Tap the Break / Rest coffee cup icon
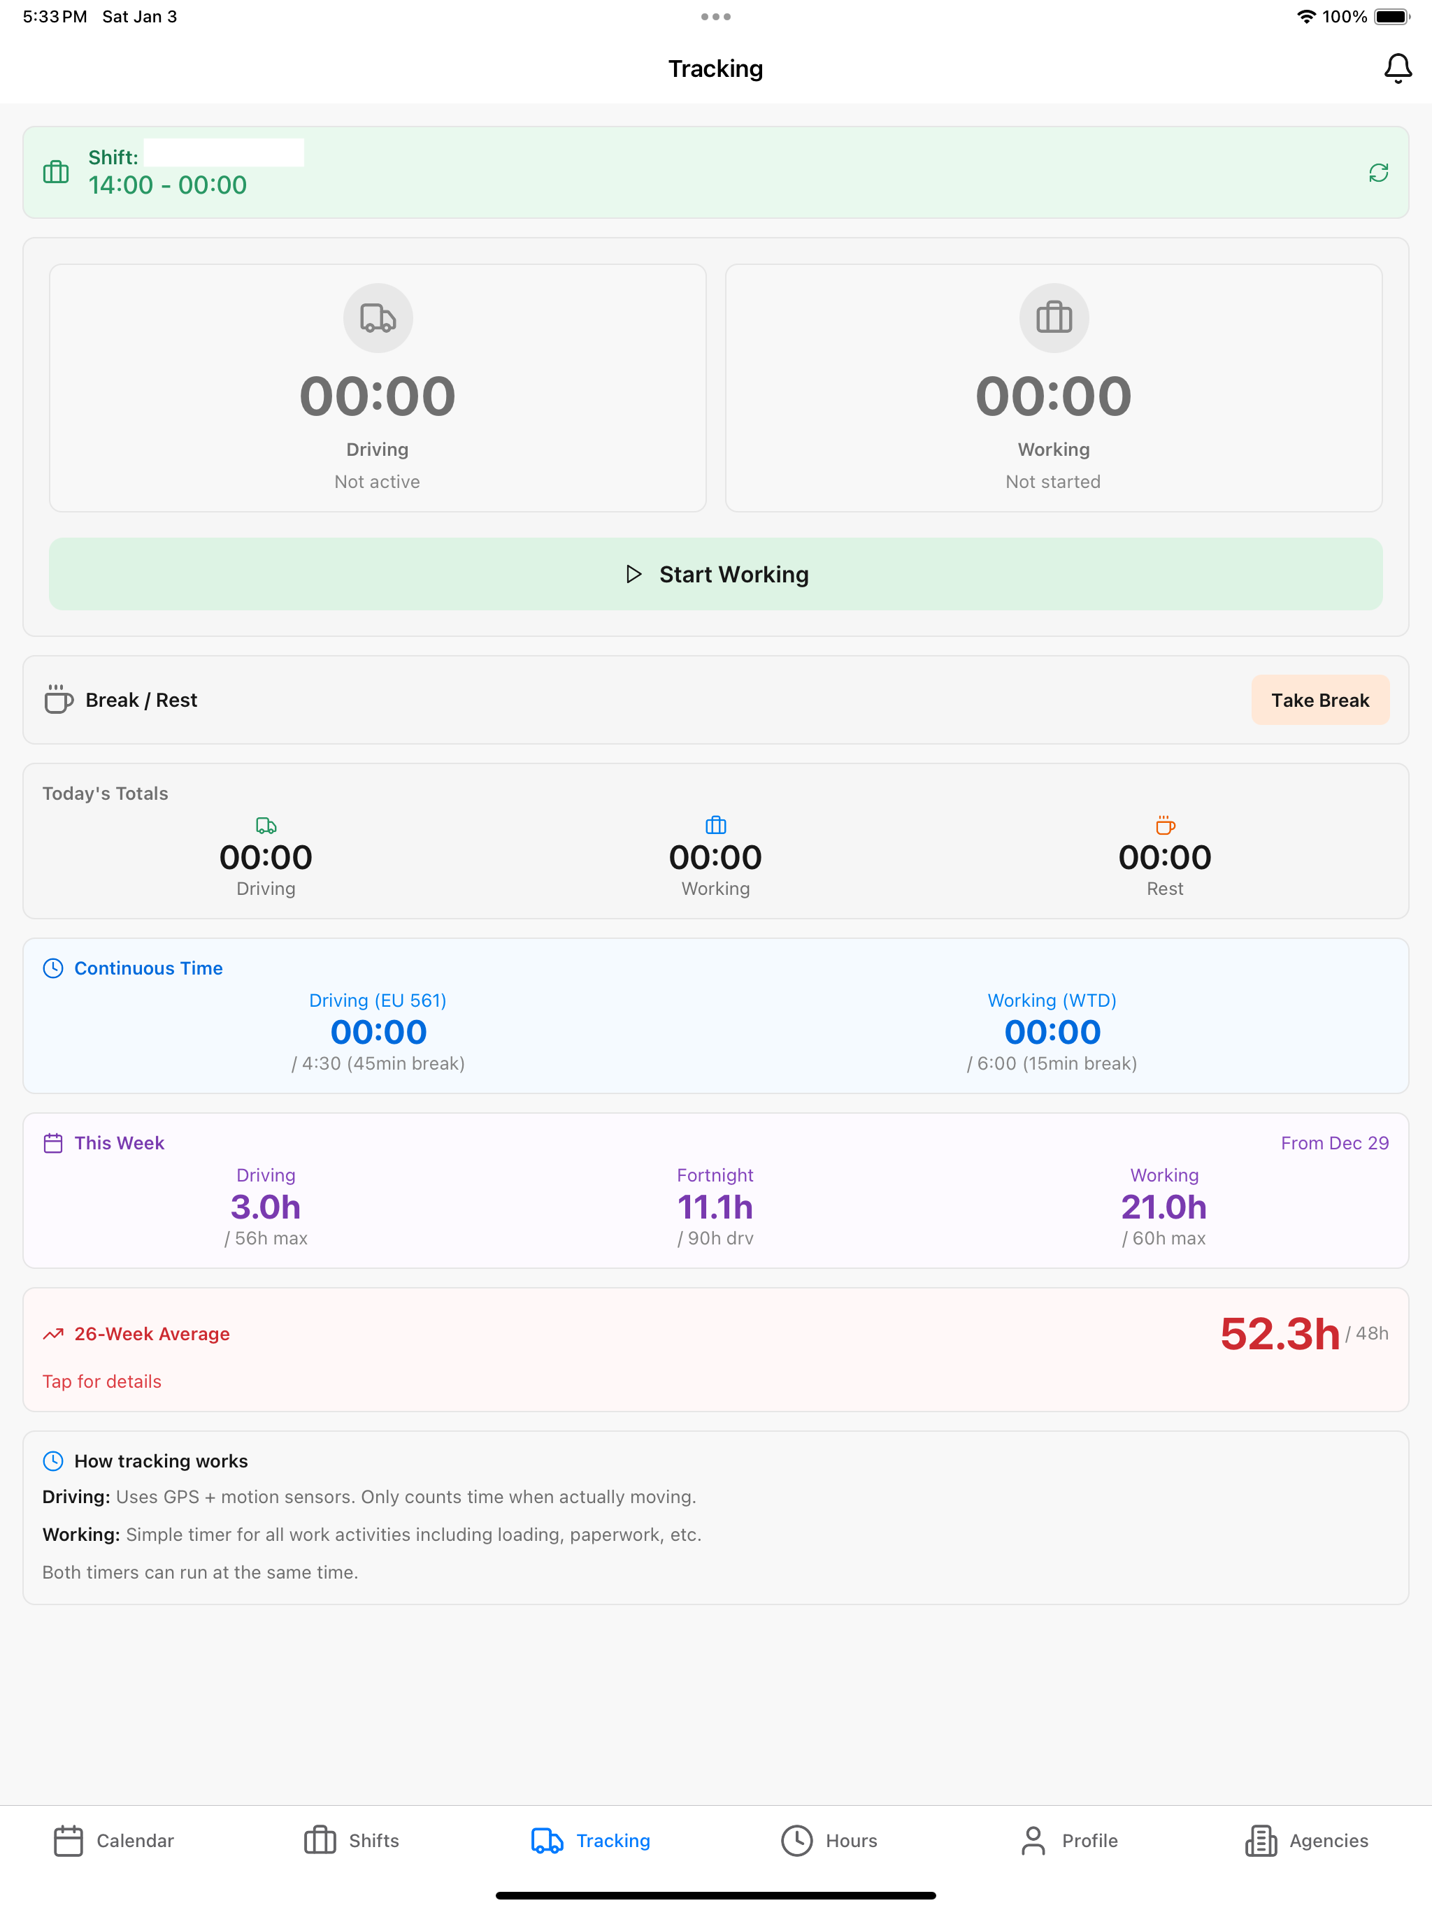 [59, 699]
